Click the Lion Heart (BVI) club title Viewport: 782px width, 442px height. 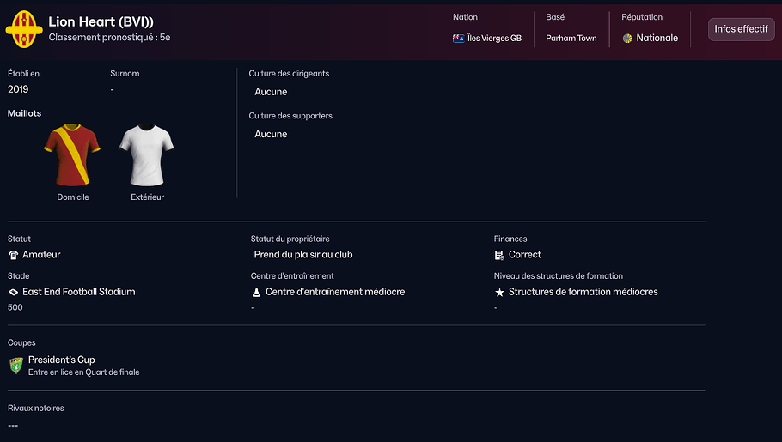coord(101,21)
